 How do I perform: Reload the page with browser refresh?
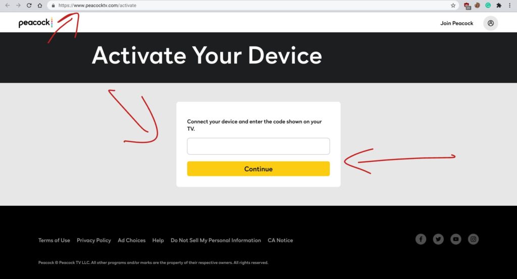(29, 6)
